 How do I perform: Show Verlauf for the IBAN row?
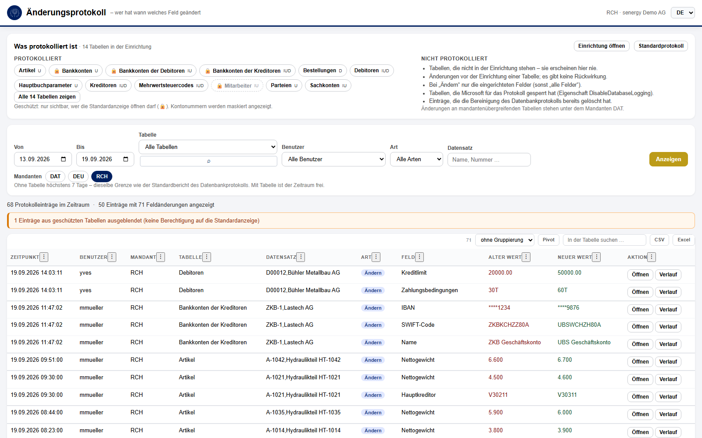(x=668, y=310)
